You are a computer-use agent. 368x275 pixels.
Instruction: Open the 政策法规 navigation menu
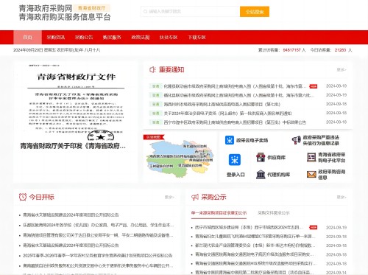(x=141, y=38)
